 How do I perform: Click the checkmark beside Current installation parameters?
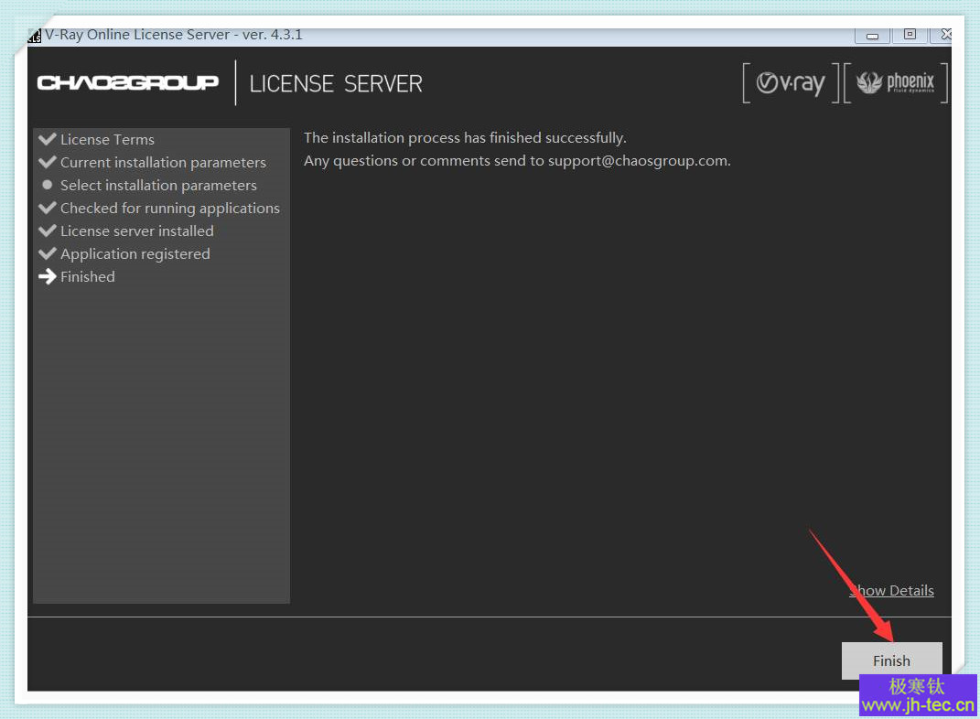48,162
